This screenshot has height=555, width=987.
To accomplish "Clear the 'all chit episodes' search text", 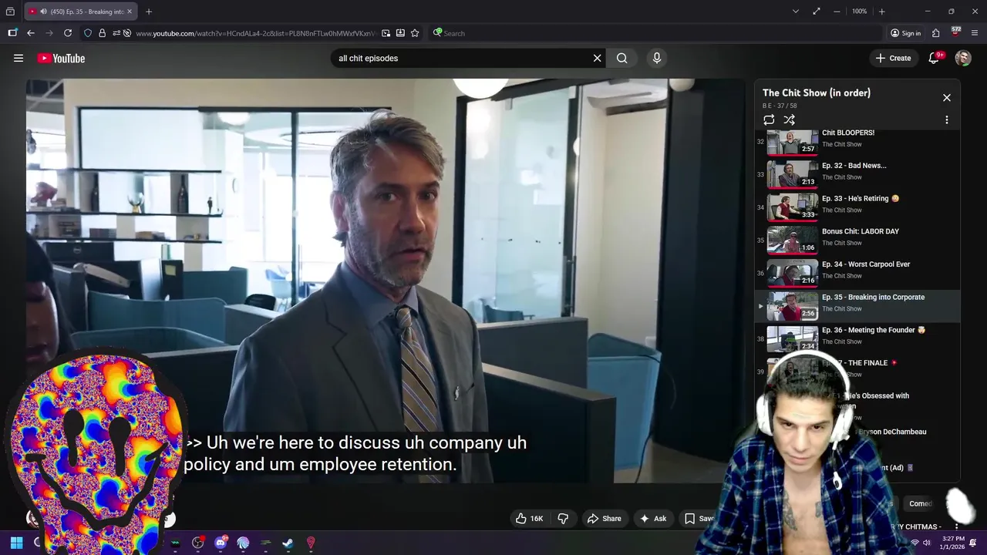I will [x=597, y=58].
